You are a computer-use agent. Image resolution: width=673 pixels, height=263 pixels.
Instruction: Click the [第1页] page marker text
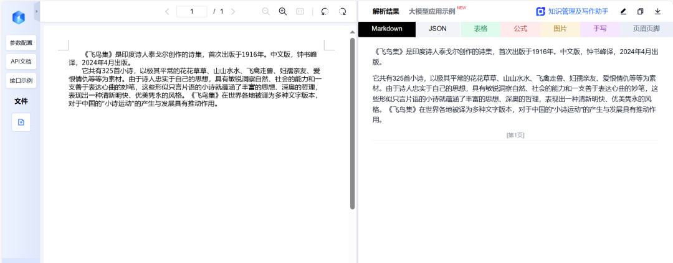pyautogui.click(x=515, y=136)
